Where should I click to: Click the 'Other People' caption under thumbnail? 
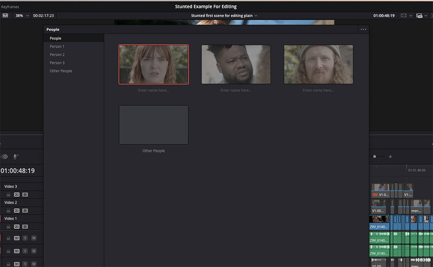tap(154, 151)
